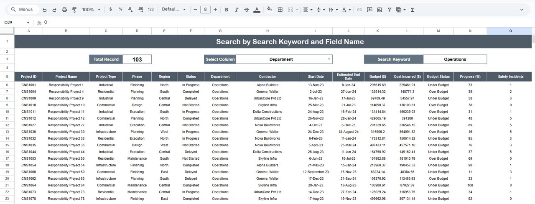Click the Safety Incidents header cell

tap(510, 76)
